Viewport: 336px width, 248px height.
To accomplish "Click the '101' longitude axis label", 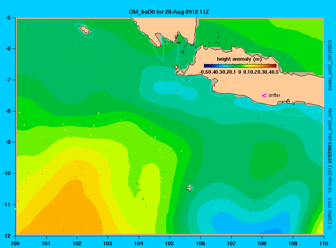I will coord(46,243).
